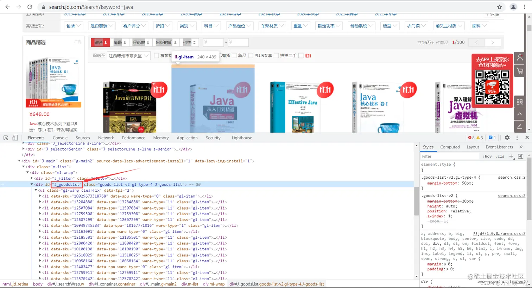Click the JD user account sidebar icon

[520, 58]
